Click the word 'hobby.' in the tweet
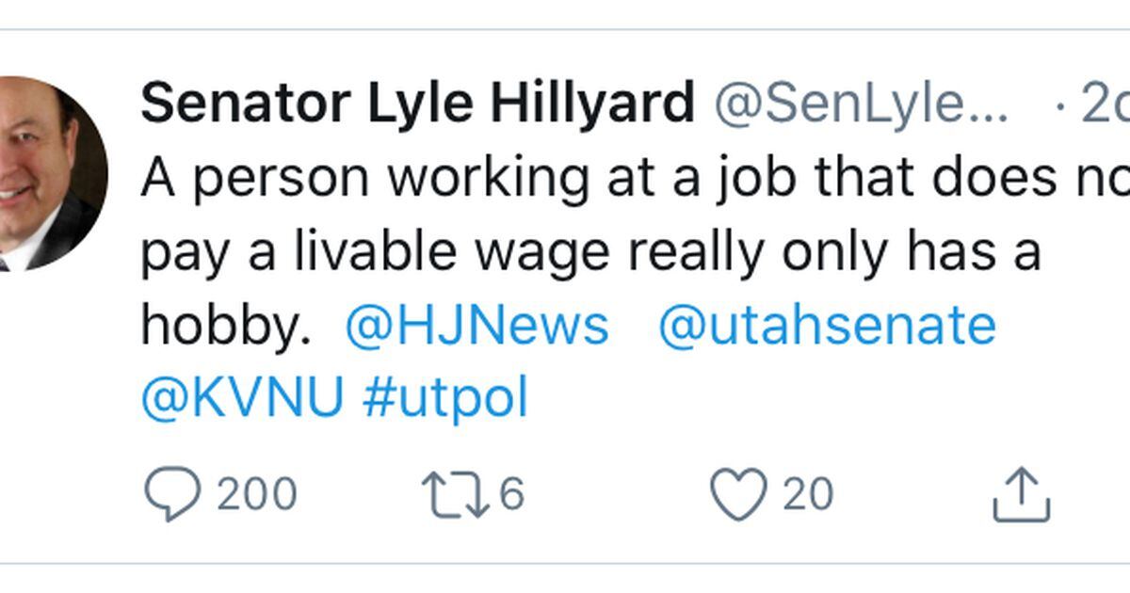Screen dimensions: 1130x593 pyautogui.click(x=224, y=328)
